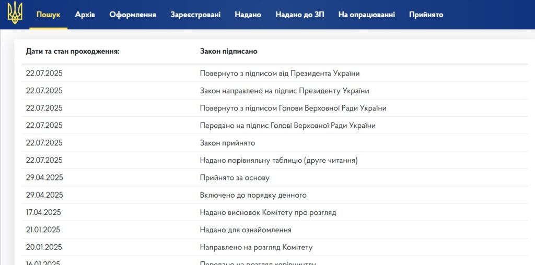Click the 'Дати та стан проходження:' heading
The height and width of the screenshot is (265, 535).
[x=73, y=52]
